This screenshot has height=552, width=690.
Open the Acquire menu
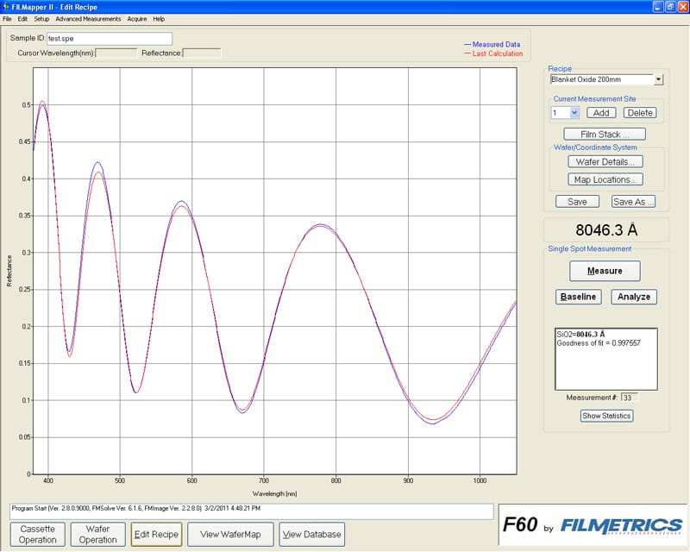click(136, 18)
